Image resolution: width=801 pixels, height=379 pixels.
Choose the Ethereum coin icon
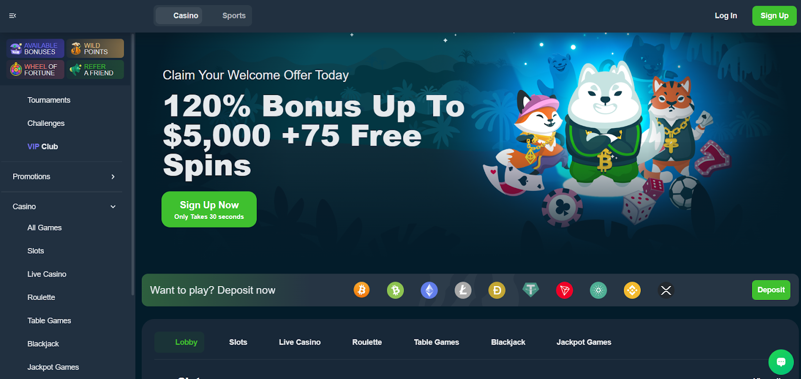pos(429,290)
